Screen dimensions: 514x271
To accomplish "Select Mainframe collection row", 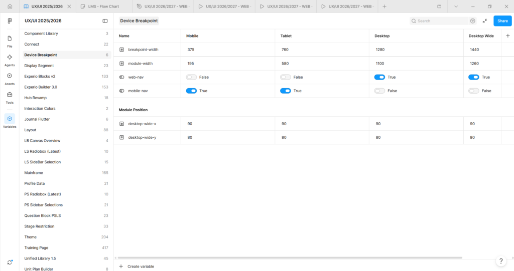I will (67, 173).
